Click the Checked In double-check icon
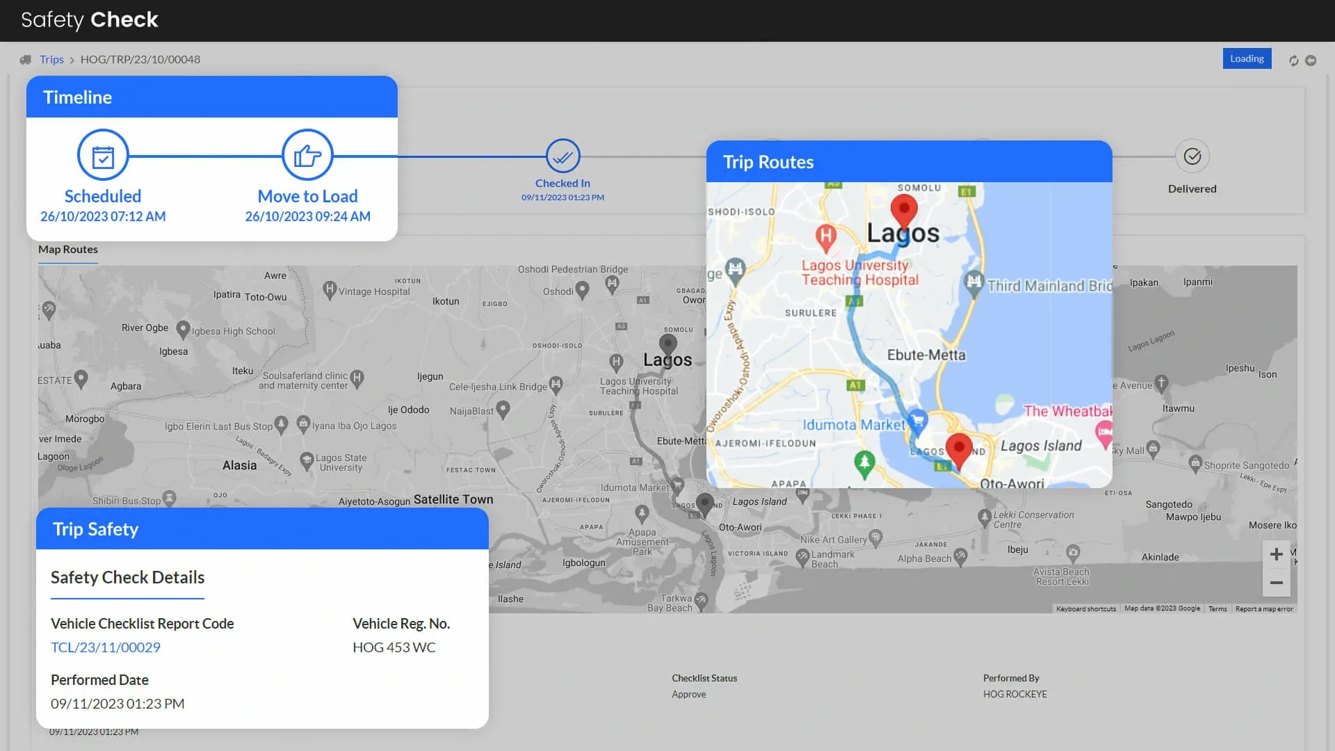Screen dimensions: 1335x751 pyautogui.click(x=563, y=156)
